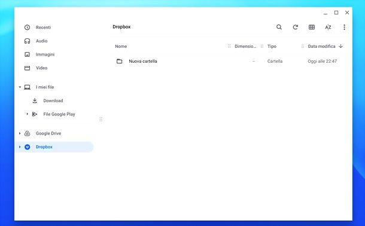
Task: Click the Immagini picture icon
Action: [x=28, y=54]
